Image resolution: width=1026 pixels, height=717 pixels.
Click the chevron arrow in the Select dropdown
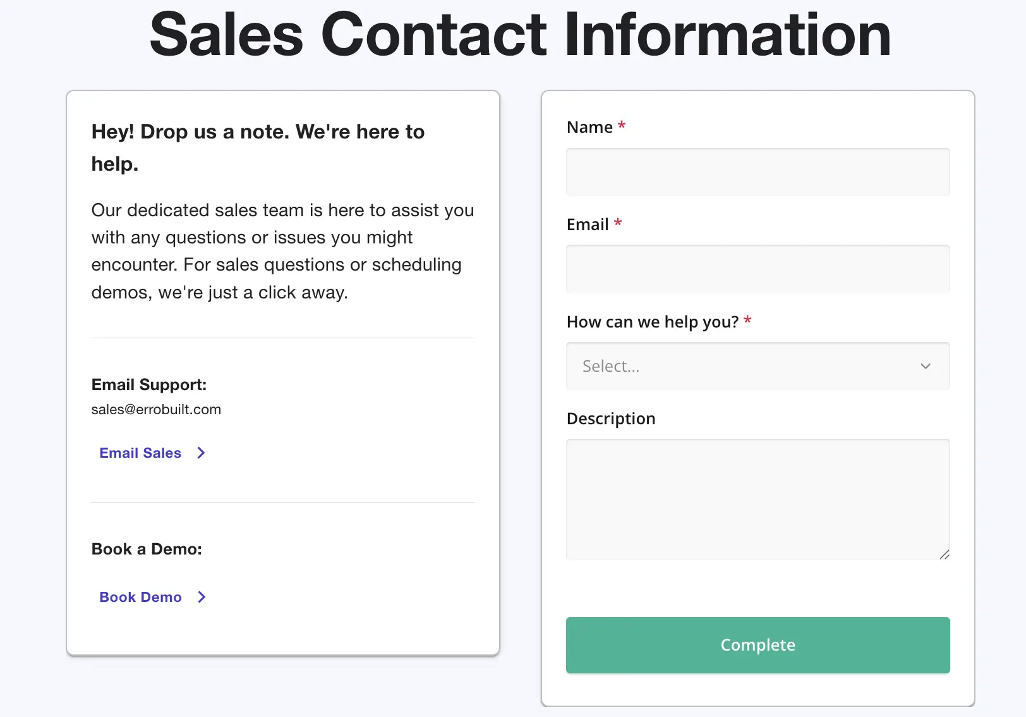tap(925, 366)
